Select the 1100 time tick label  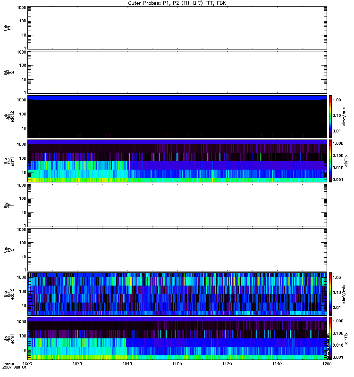coord(177,364)
